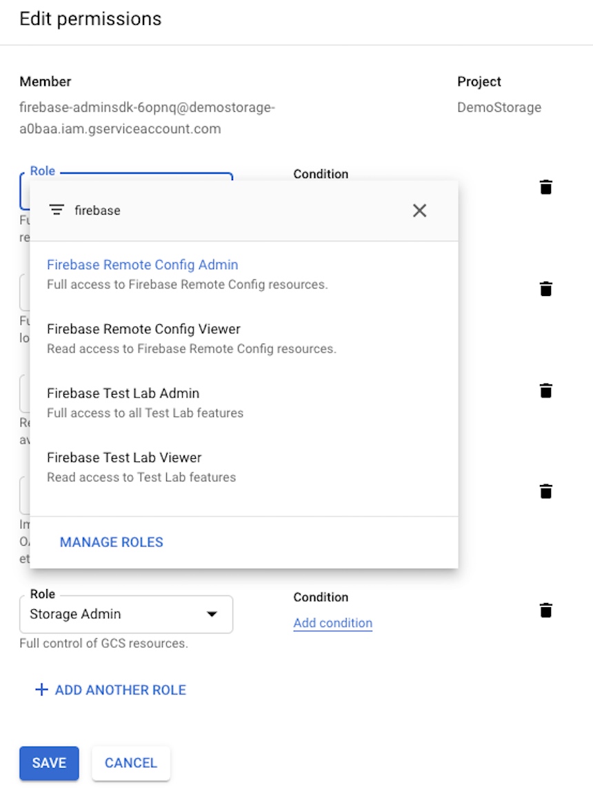Click the third role's trash icon

tap(545, 391)
